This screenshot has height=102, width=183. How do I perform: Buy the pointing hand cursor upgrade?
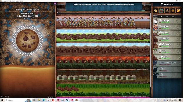[x=156, y=11]
